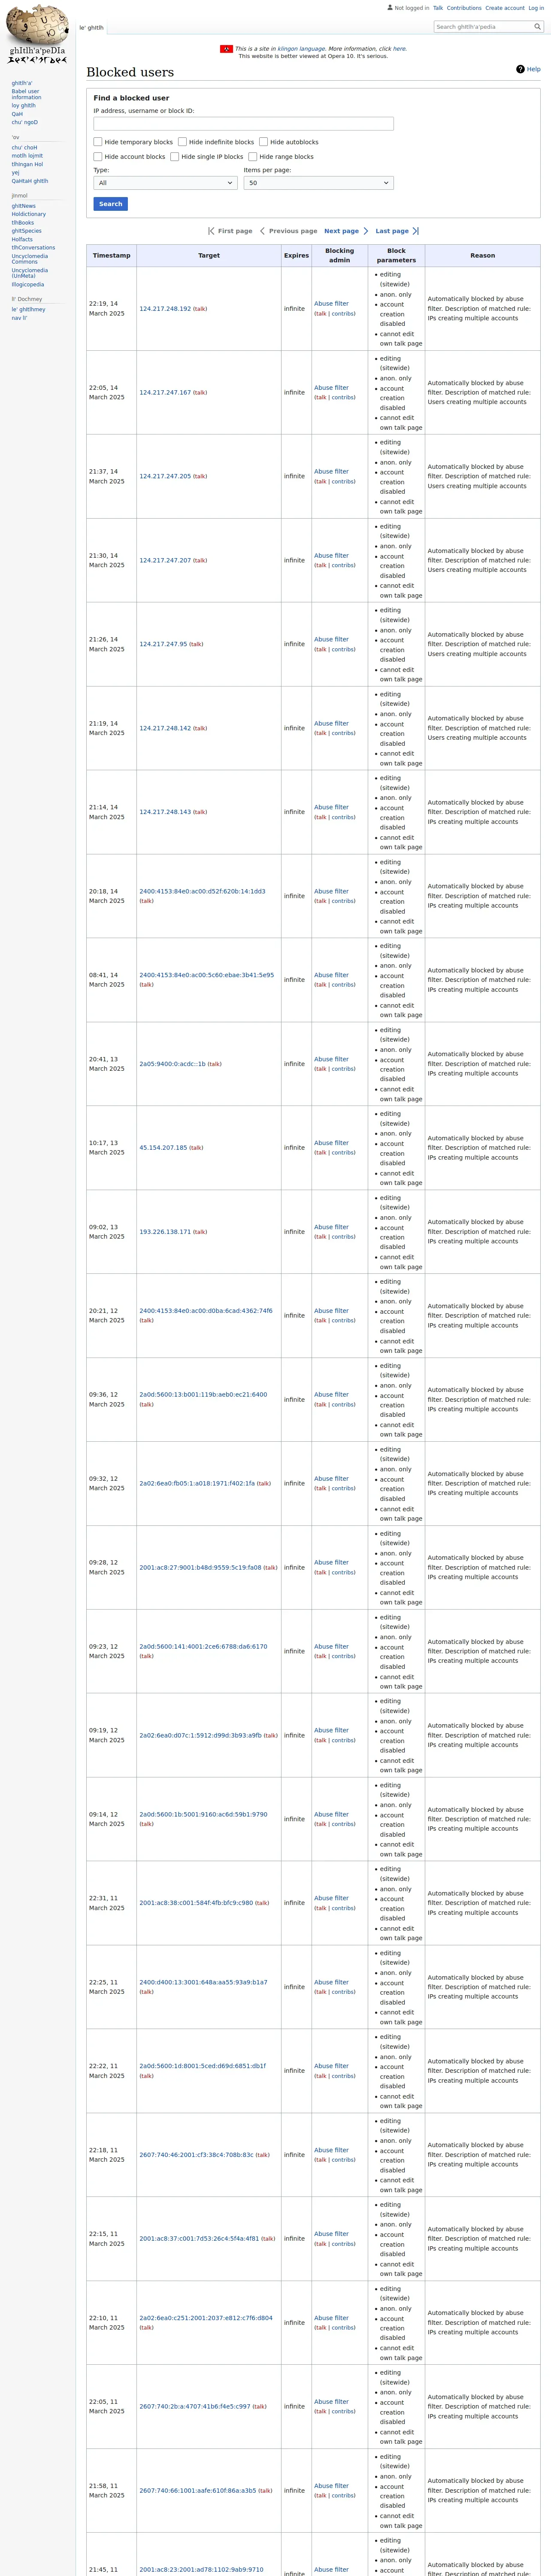Open sidebar link Uncyclomedia Commons

tap(30, 259)
